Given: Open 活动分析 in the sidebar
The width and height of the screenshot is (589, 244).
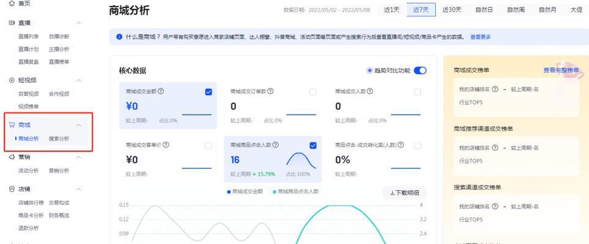Looking at the screenshot, I should point(29,171).
